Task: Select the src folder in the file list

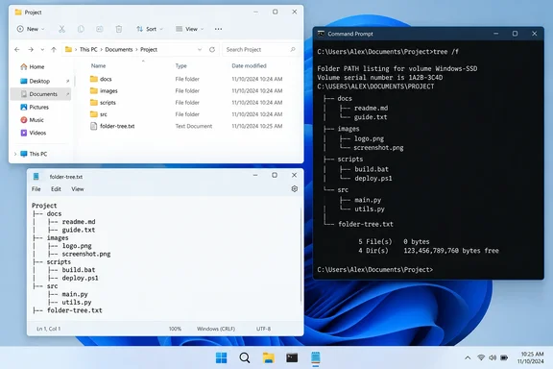Action: click(187, 114)
